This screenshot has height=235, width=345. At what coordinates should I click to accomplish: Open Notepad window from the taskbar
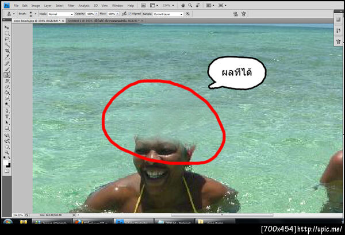[x=174, y=221]
